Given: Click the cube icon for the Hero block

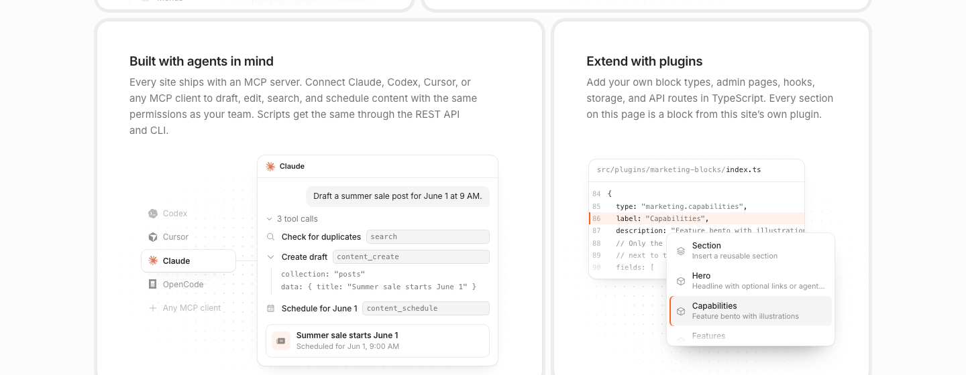Looking at the screenshot, I should click(x=680, y=281).
